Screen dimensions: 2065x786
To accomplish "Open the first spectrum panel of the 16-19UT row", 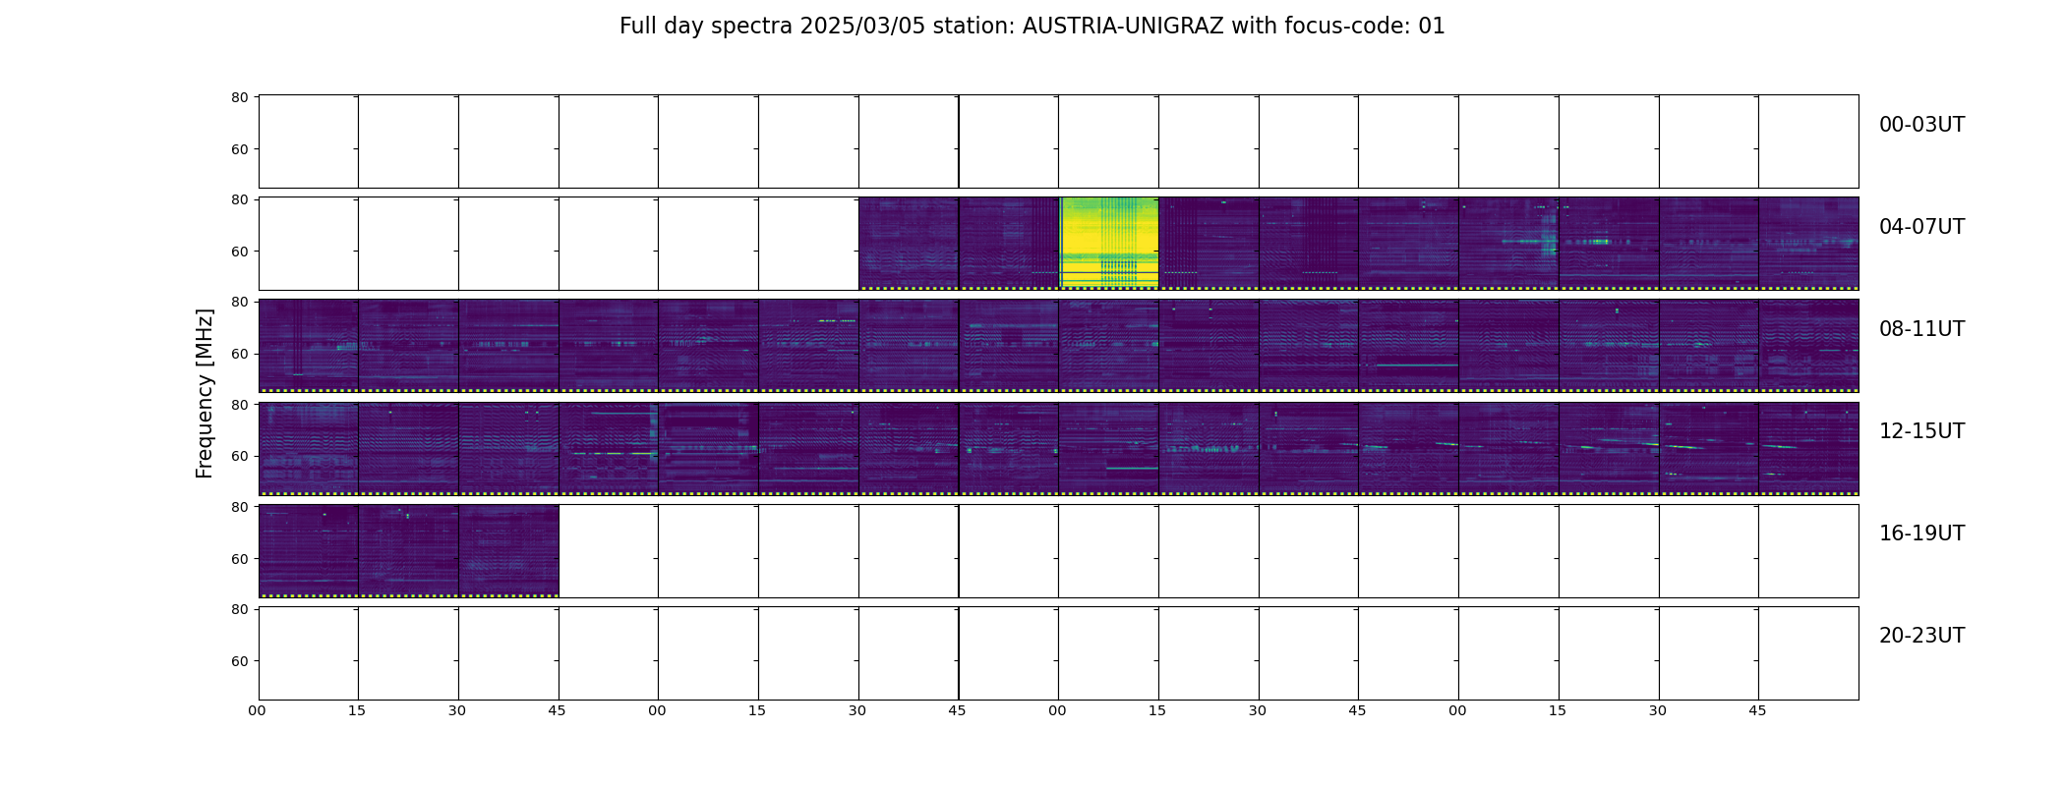I will tap(309, 550).
